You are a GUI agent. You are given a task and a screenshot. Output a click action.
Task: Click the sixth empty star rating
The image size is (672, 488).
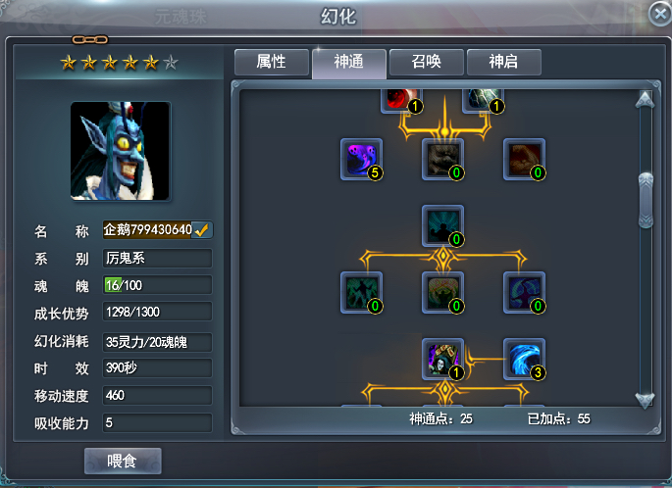pyautogui.click(x=171, y=63)
